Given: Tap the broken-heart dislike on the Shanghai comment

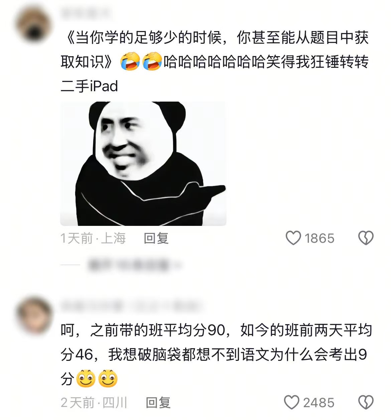Looking at the screenshot, I should 366,238.
